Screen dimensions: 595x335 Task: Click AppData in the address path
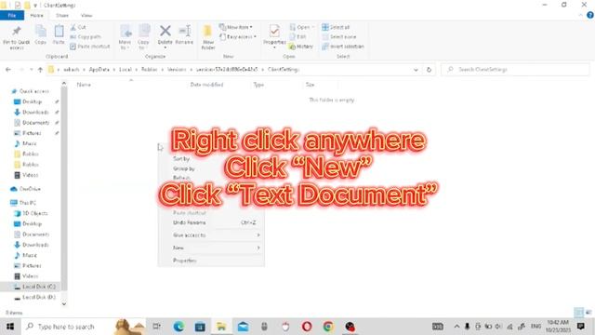(x=99, y=70)
